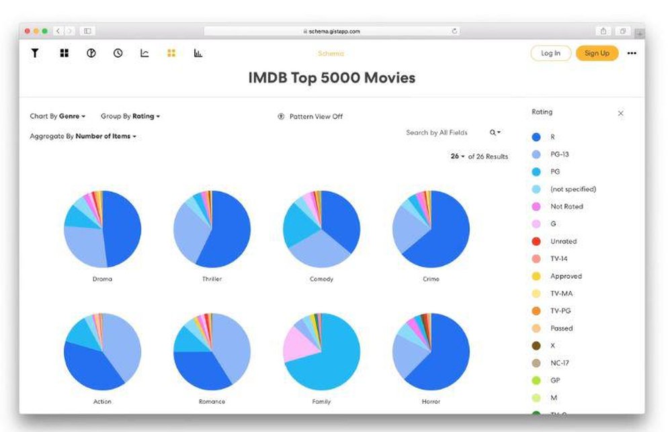Click the PG-13 rating swatch
The height and width of the screenshot is (432, 672).
[x=536, y=155]
